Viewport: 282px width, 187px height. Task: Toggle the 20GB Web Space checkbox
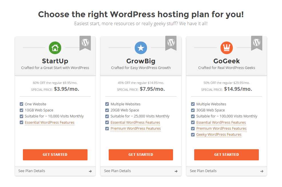(x=107, y=110)
